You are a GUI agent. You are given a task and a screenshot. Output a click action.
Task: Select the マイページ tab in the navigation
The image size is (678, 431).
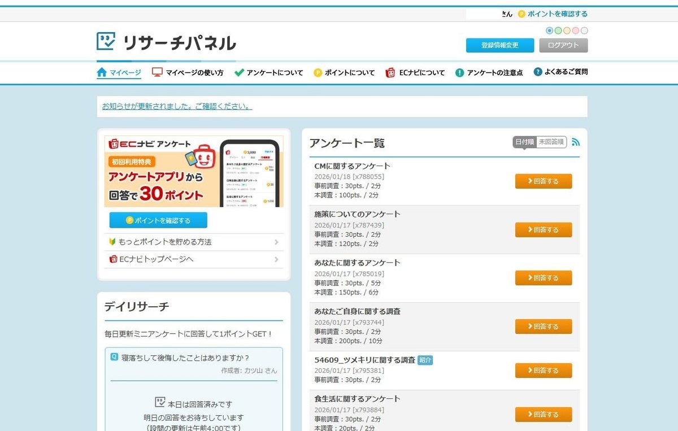tap(119, 72)
